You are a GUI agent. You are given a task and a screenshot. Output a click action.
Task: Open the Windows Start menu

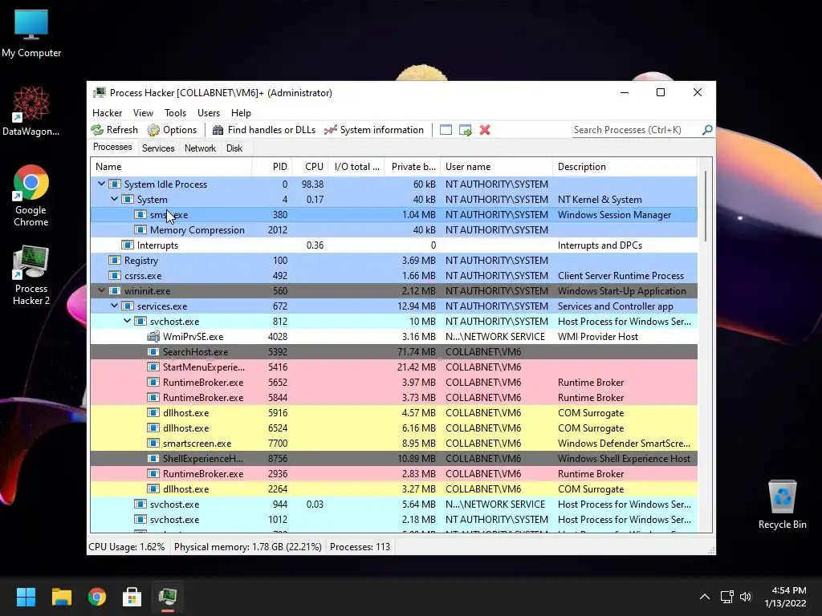26,597
